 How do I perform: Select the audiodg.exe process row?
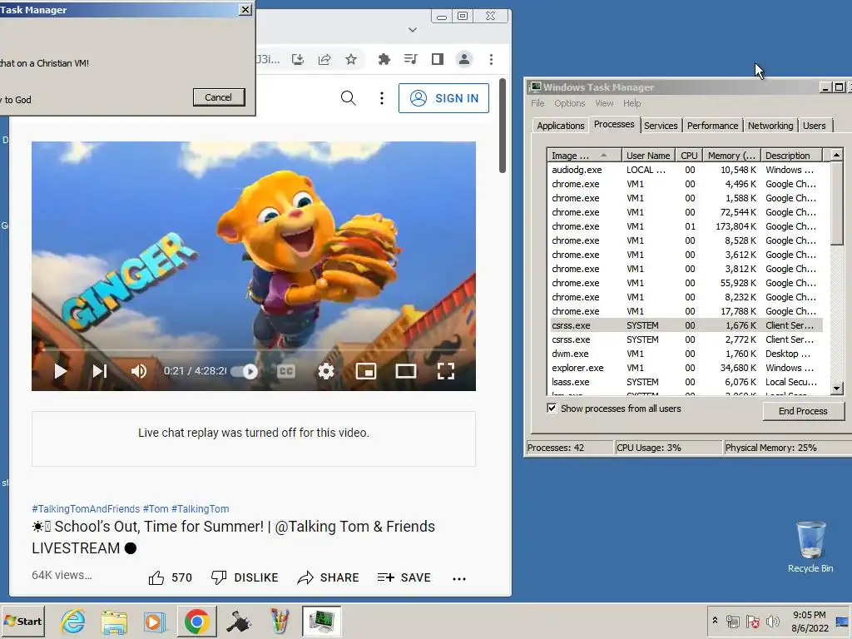click(x=686, y=170)
